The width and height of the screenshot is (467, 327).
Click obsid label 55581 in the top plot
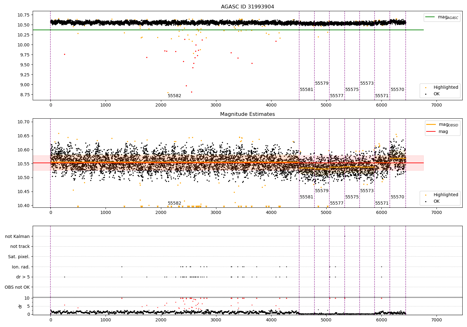pyautogui.click(x=307, y=89)
